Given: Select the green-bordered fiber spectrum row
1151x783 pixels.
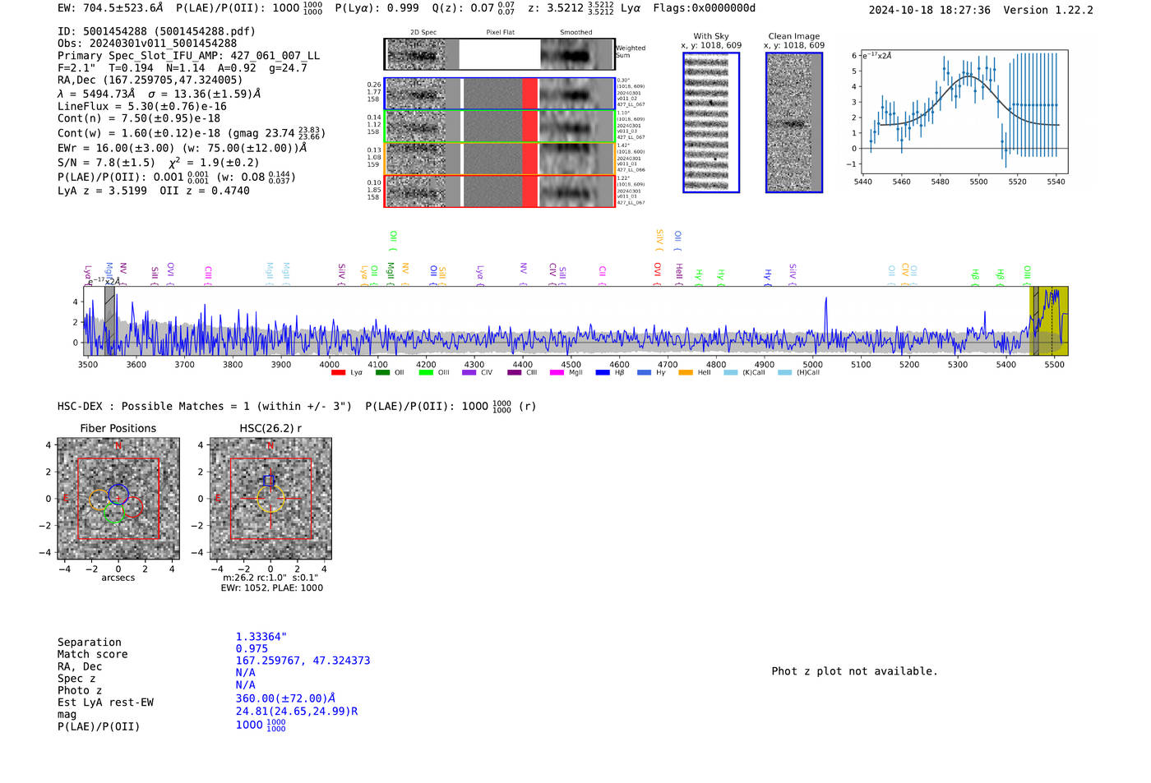Looking at the screenshot, I should click(499, 126).
